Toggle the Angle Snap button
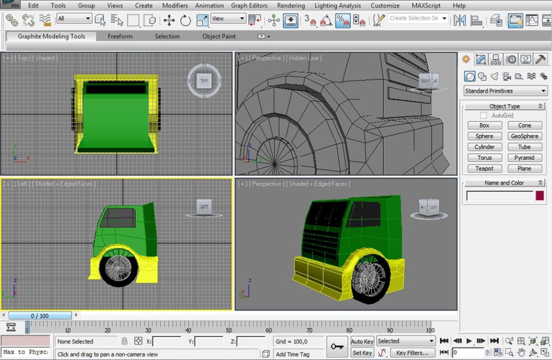Viewport: 552px width, 360px height. tap(326, 20)
